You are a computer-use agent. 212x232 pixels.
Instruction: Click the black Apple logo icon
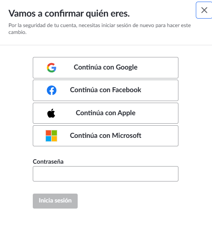[x=51, y=113]
